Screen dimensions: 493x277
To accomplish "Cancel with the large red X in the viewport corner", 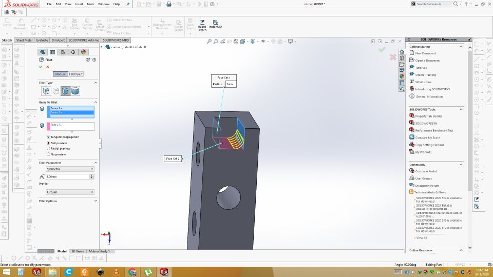I will pyautogui.click(x=393, y=57).
